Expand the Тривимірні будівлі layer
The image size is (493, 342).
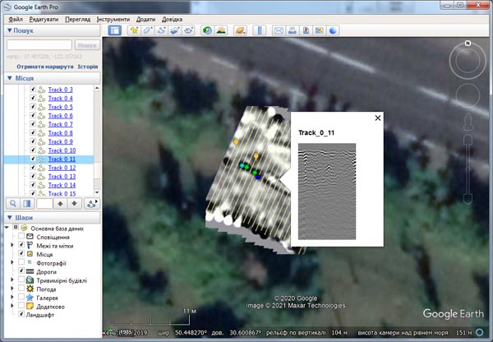12,280
